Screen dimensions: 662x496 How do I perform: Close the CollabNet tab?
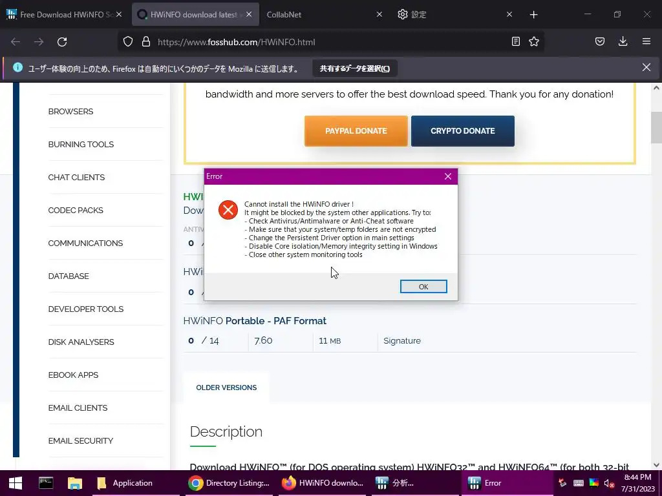point(379,14)
